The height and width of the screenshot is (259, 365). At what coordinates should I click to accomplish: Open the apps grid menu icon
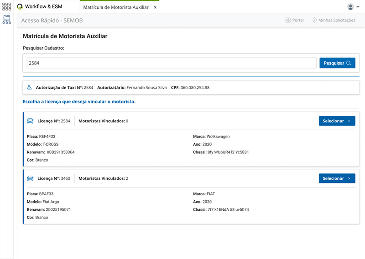(7, 7)
